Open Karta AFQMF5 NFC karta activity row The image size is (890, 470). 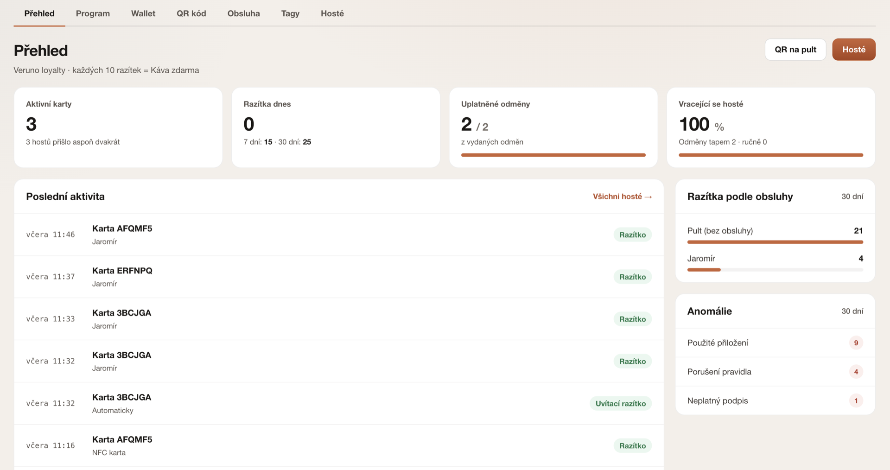point(339,445)
